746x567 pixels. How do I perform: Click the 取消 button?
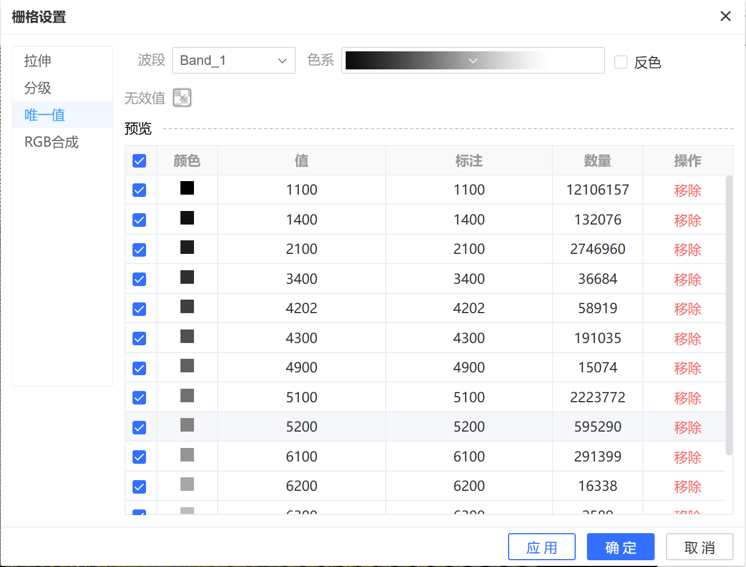tap(699, 547)
